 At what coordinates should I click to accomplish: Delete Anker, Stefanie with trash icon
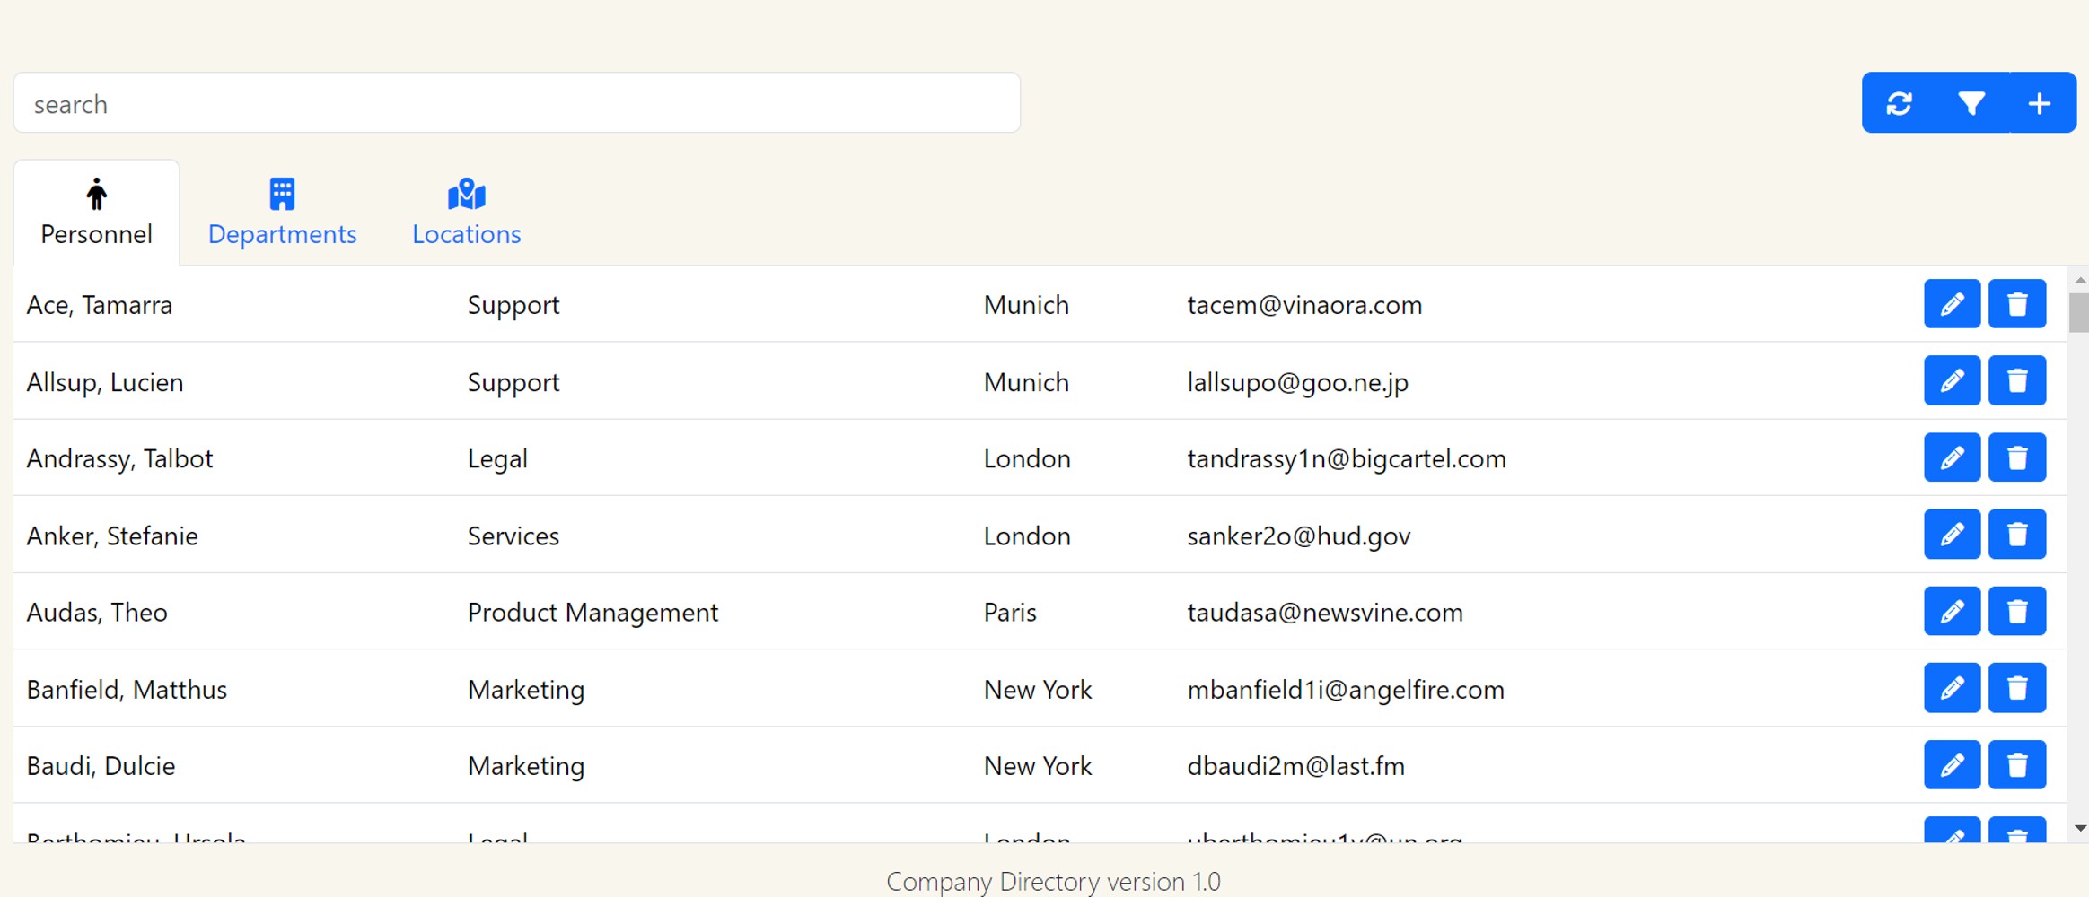click(x=2017, y=535)
